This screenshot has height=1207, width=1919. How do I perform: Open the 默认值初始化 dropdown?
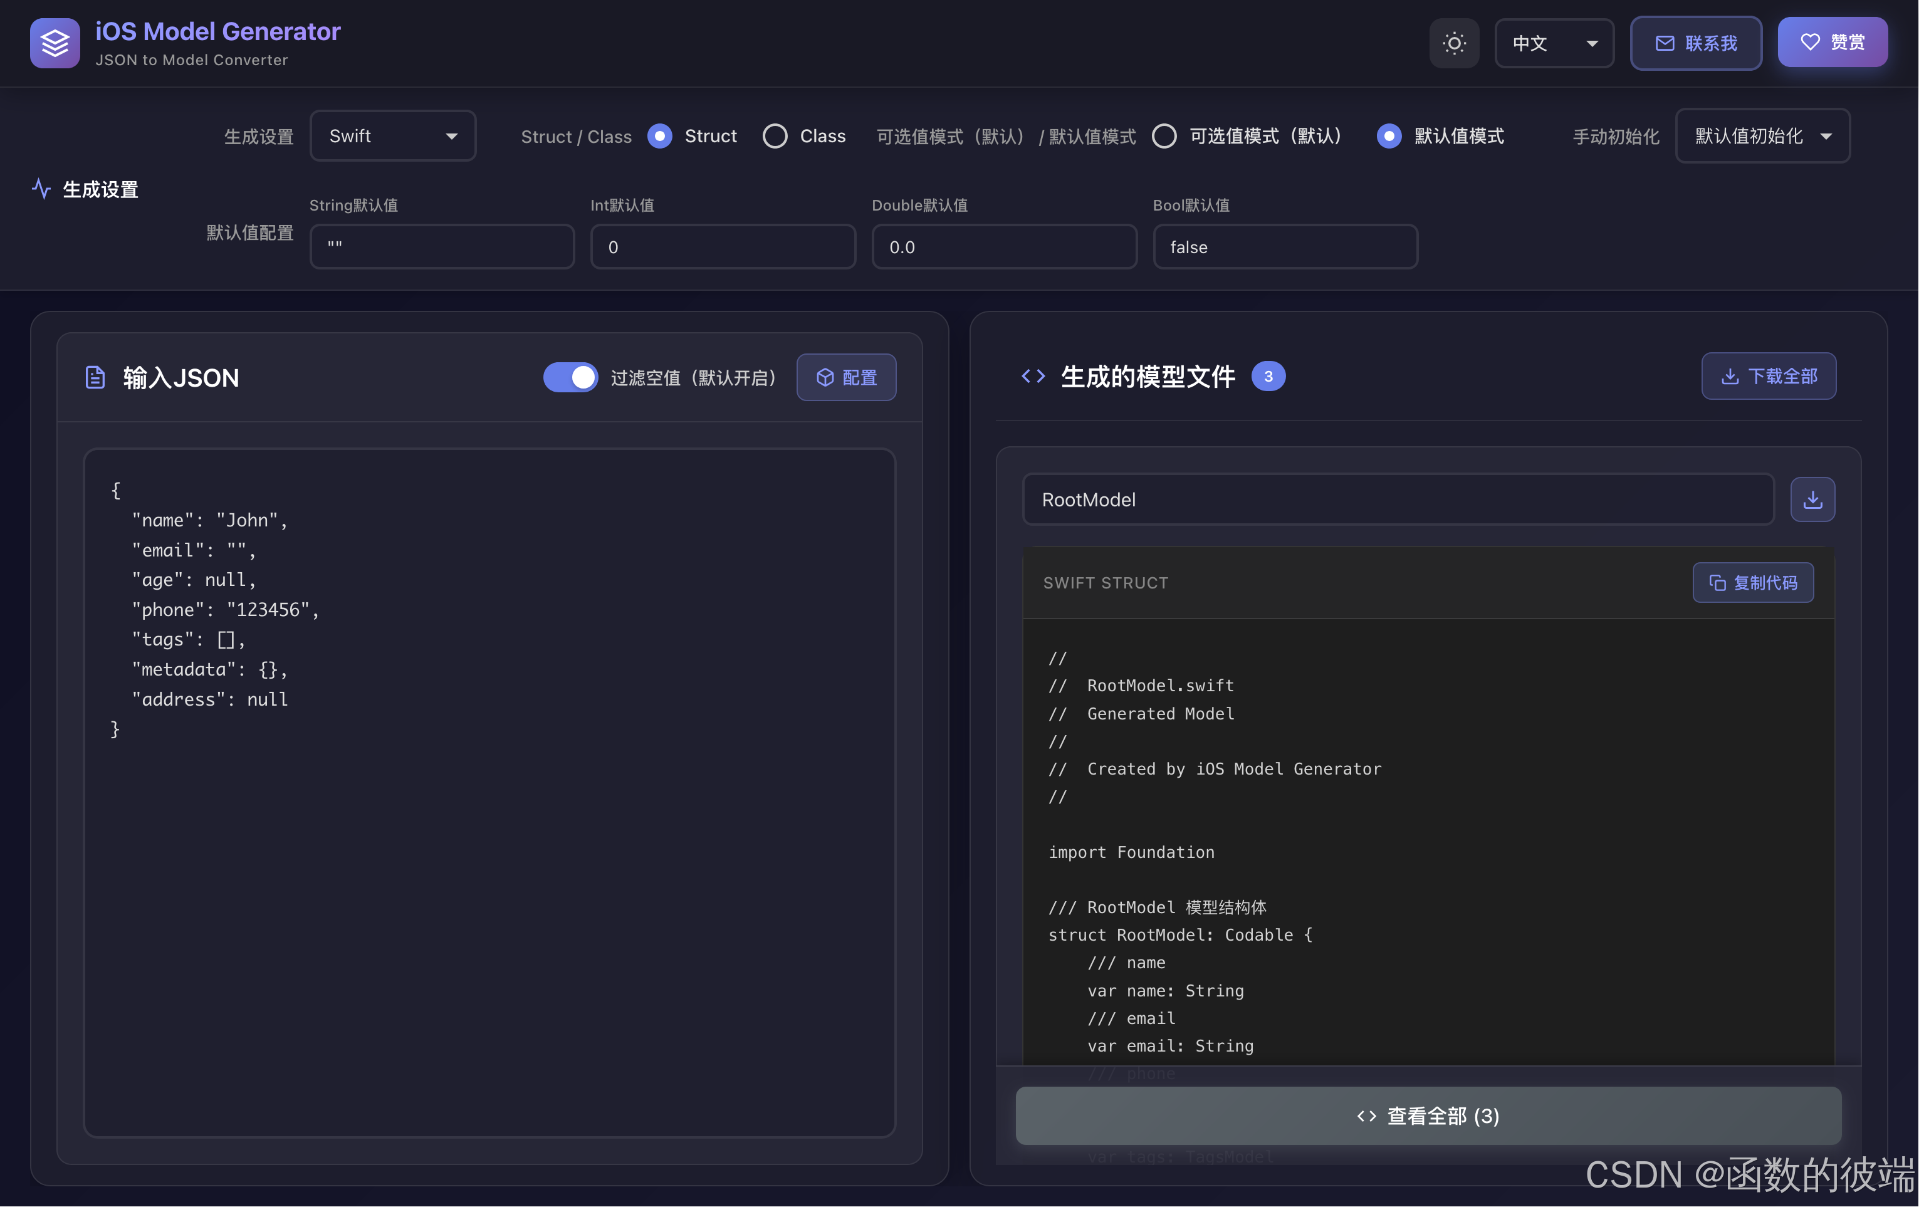click(x=1762, y=135)
